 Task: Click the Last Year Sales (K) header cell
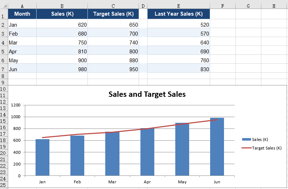[178, 14]
